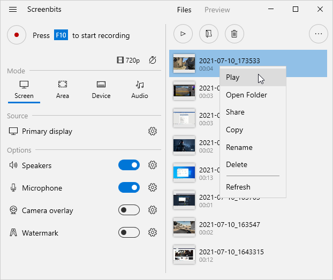Image resolution: width=333 pixels, height=280 pixels.
Task: Select the 00:01 recording thumbnail
Action: 184,200
